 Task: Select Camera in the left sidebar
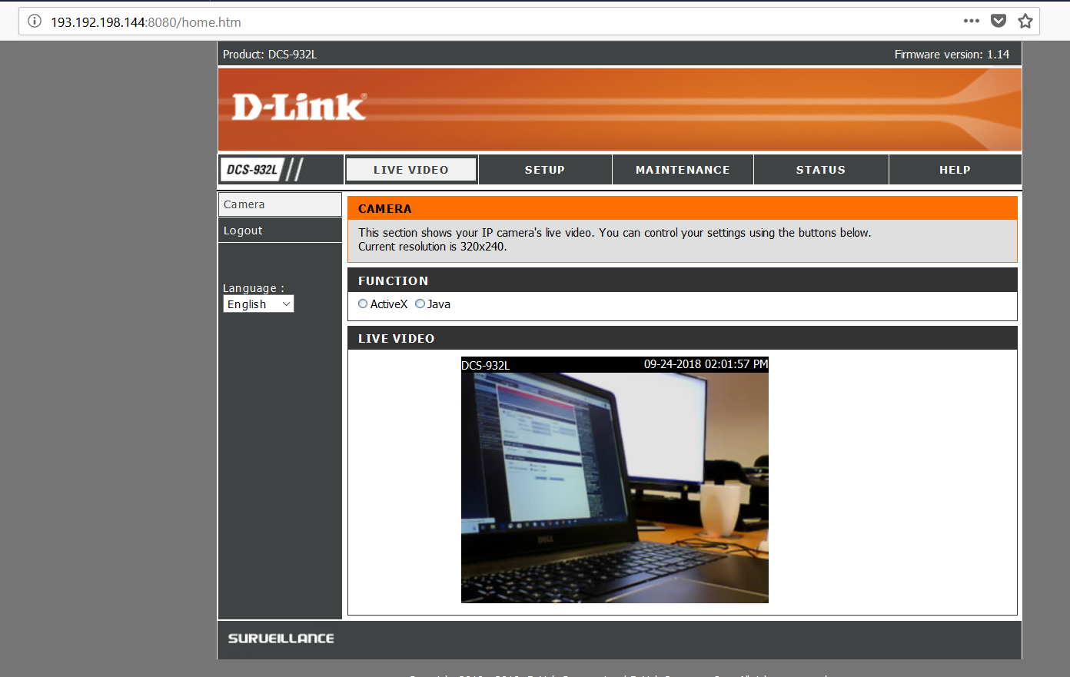click(280, 204)
